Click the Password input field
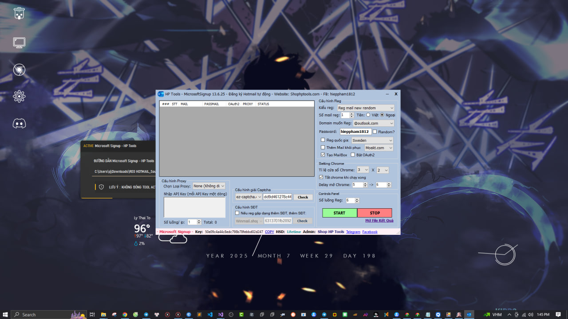The width and height of the screenshot is (568, 319). point(355,132)
